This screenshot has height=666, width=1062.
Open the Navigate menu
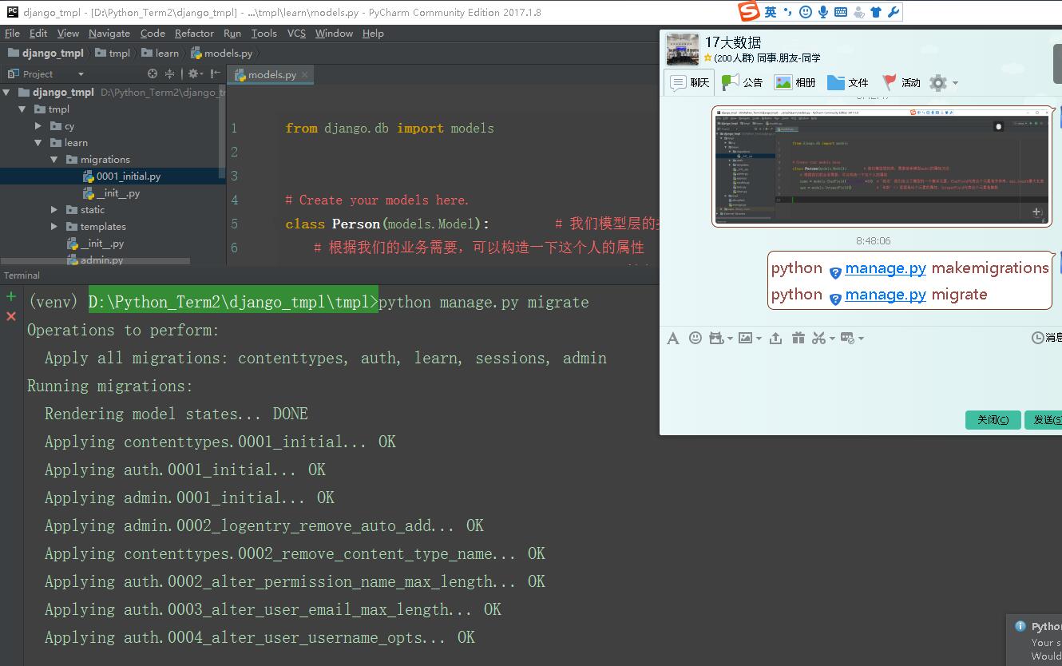coord(109,34)
